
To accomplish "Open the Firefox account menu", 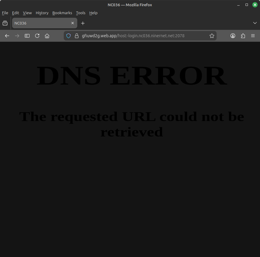I will tap(233, 36).
